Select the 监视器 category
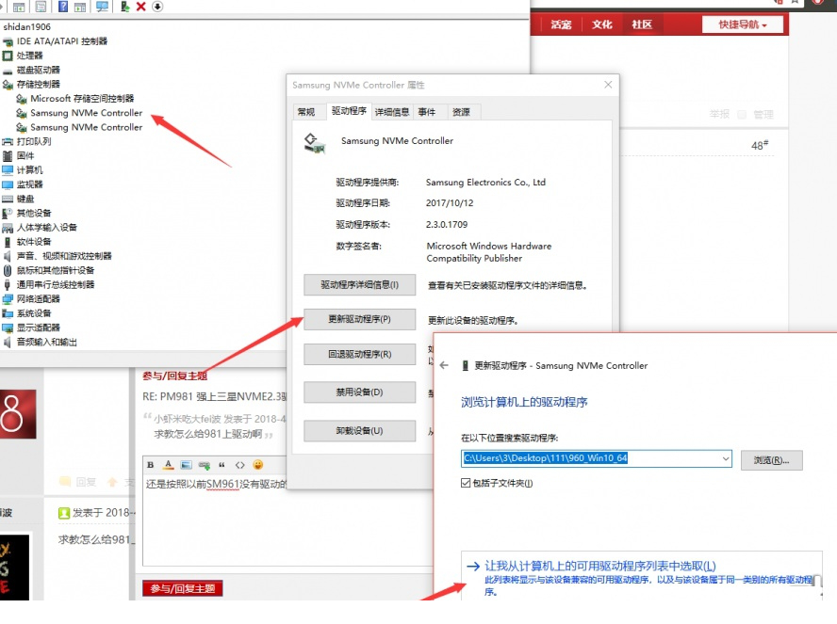The image size is (837, 624). (x=29, y=184)
